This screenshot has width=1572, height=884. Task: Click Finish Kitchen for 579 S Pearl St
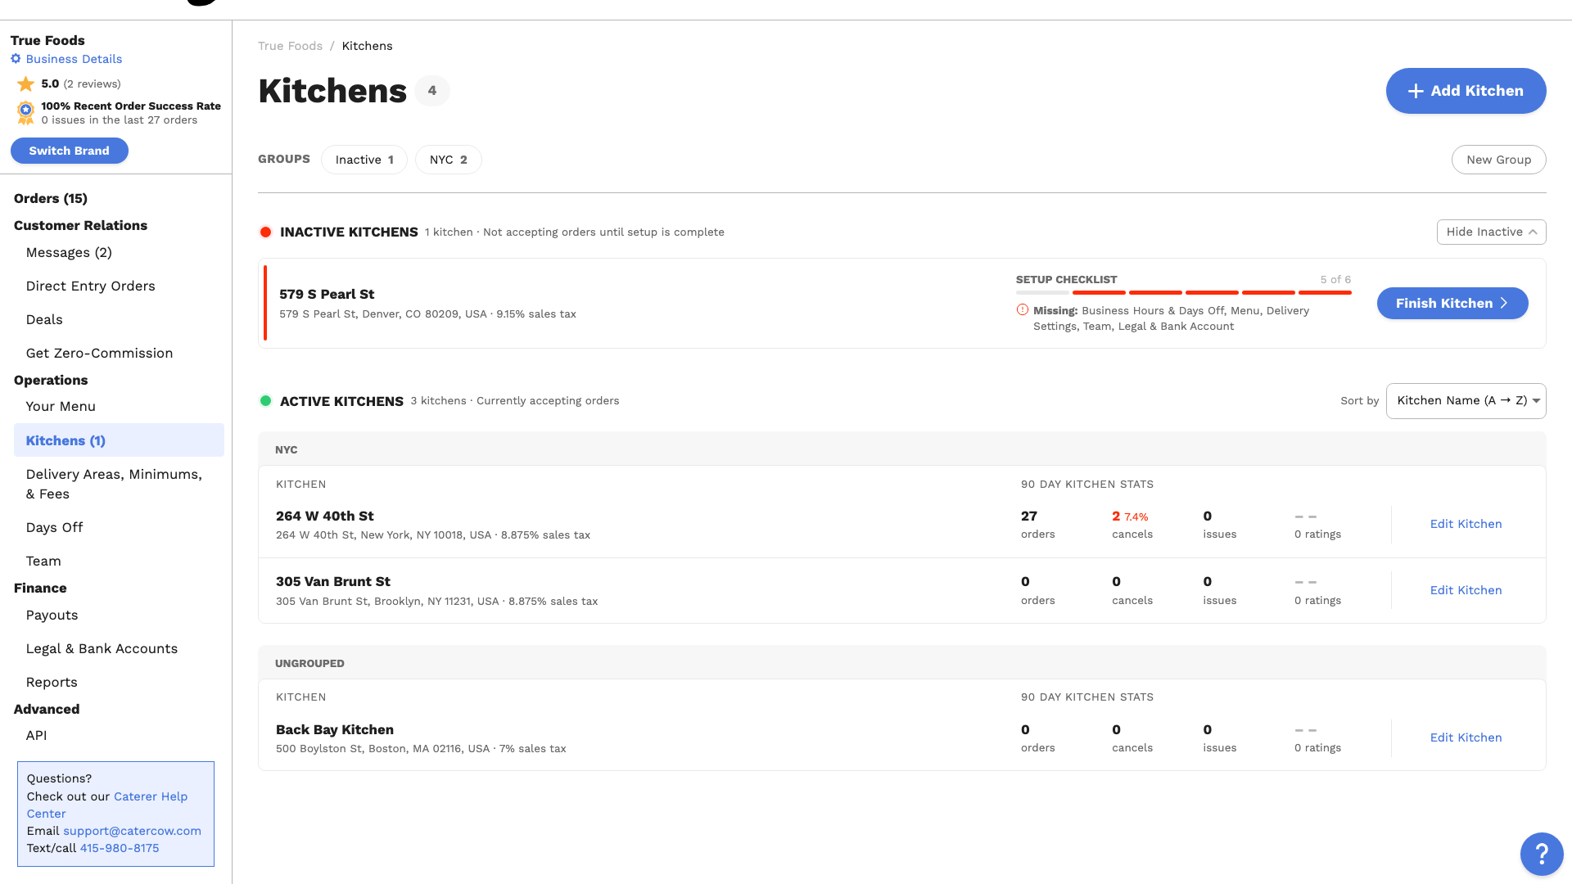(1452, 303)
